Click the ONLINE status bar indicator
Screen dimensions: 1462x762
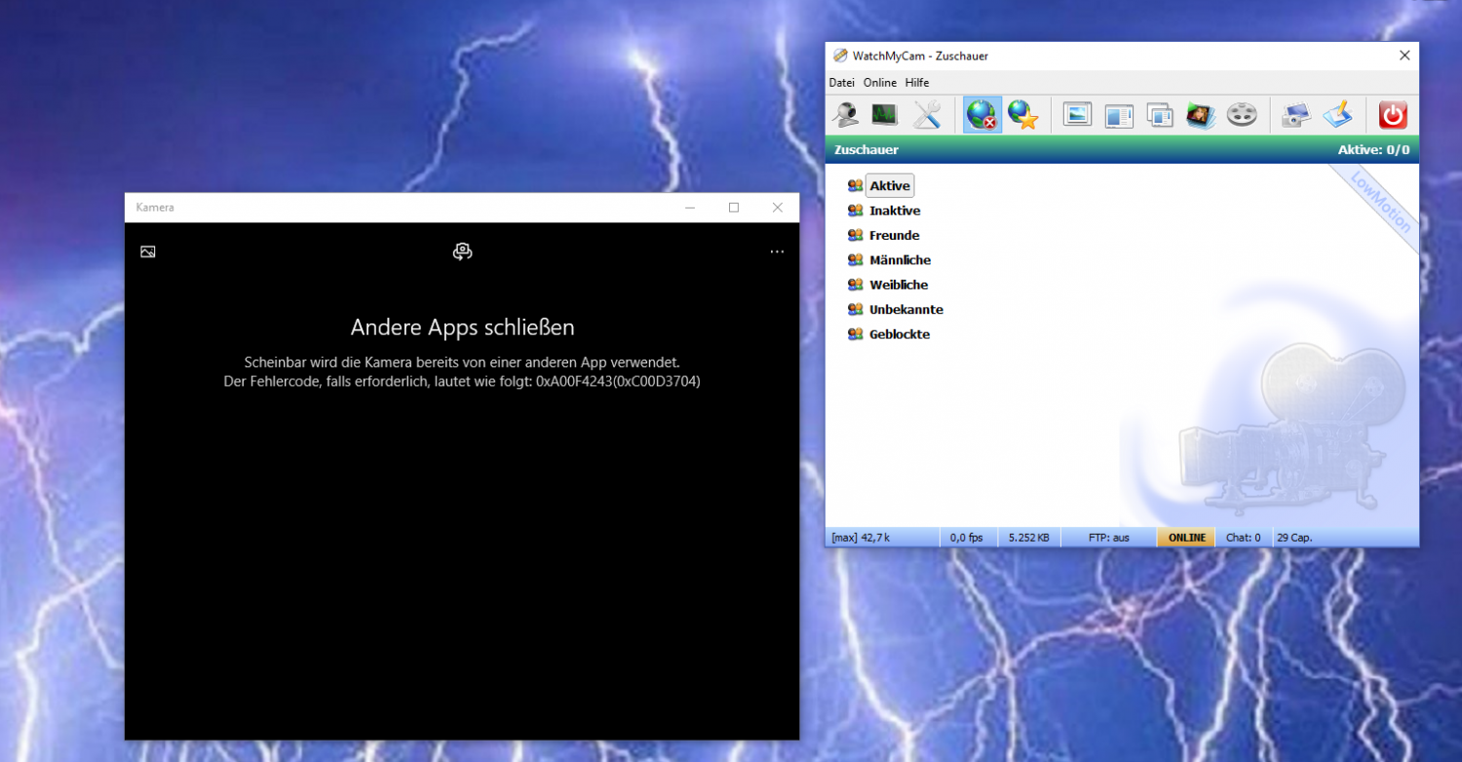coord(1186,538)
